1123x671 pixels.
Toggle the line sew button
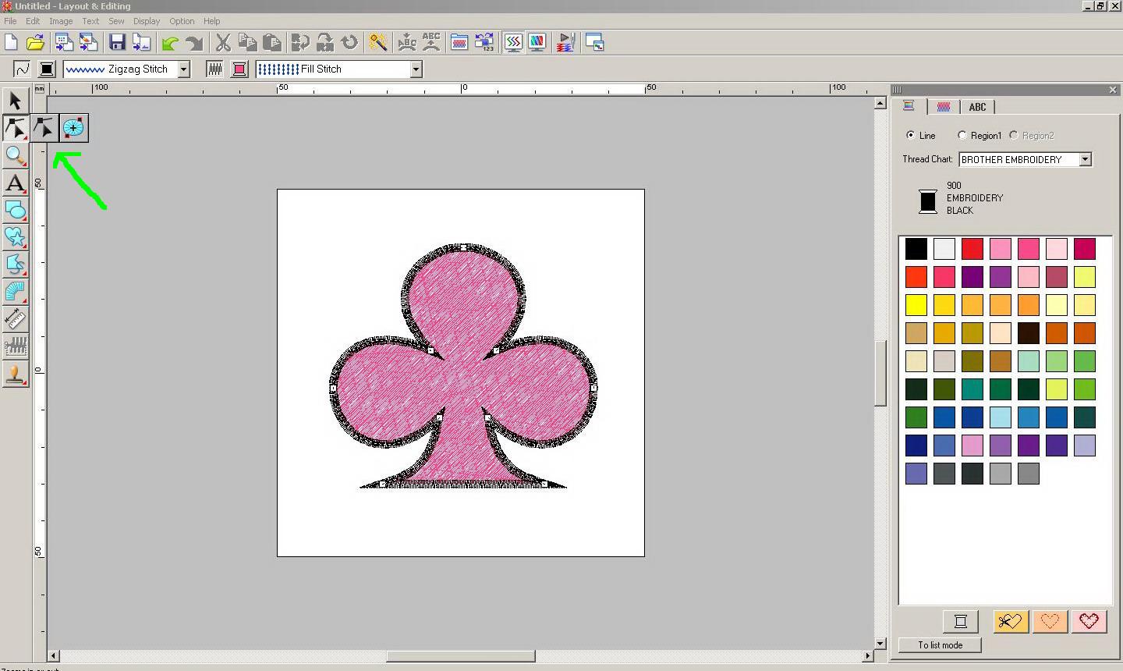tap(22, 69)
